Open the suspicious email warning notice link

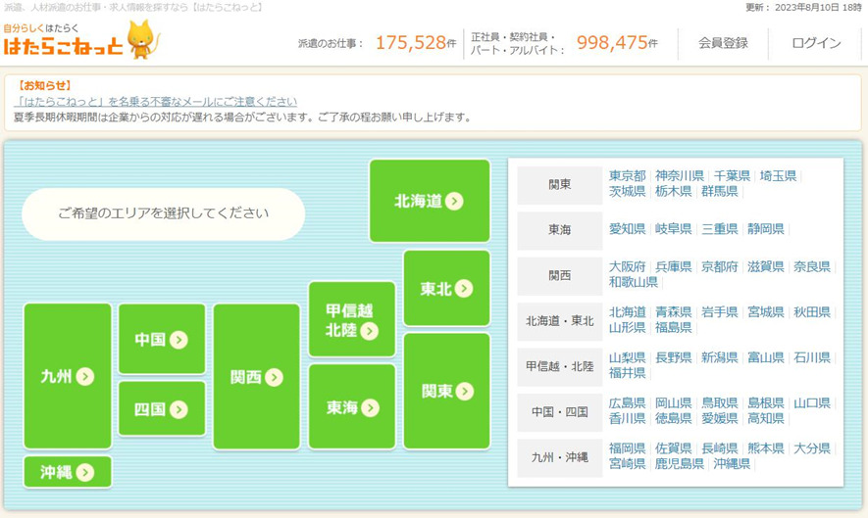tap(156, 102)
